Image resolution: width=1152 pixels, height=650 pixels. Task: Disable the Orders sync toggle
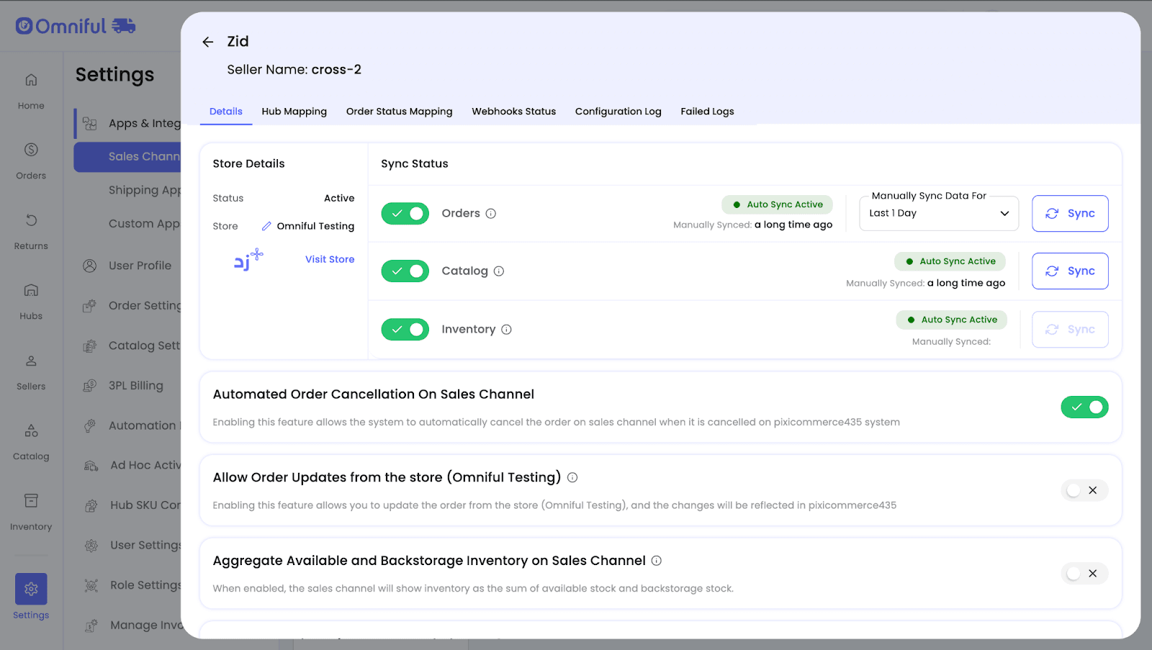405,214
